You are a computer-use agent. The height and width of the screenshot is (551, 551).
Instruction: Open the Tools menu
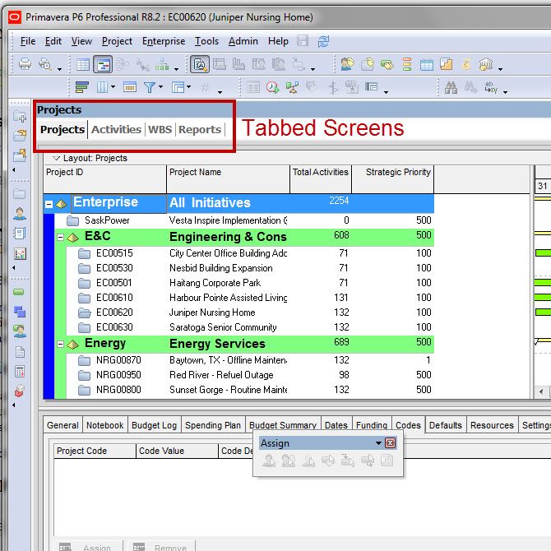pyautogui.click(x=206, y=41)
